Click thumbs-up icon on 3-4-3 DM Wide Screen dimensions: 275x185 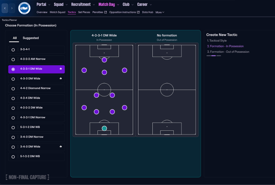(61, 147)
